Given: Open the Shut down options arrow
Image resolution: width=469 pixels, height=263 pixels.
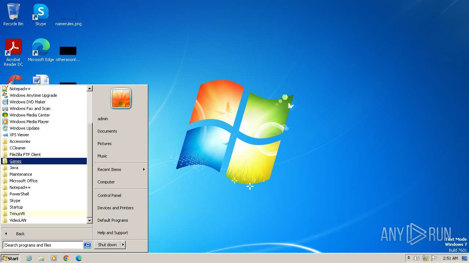Looking at the screenshot, I should [x=123, y=245].
